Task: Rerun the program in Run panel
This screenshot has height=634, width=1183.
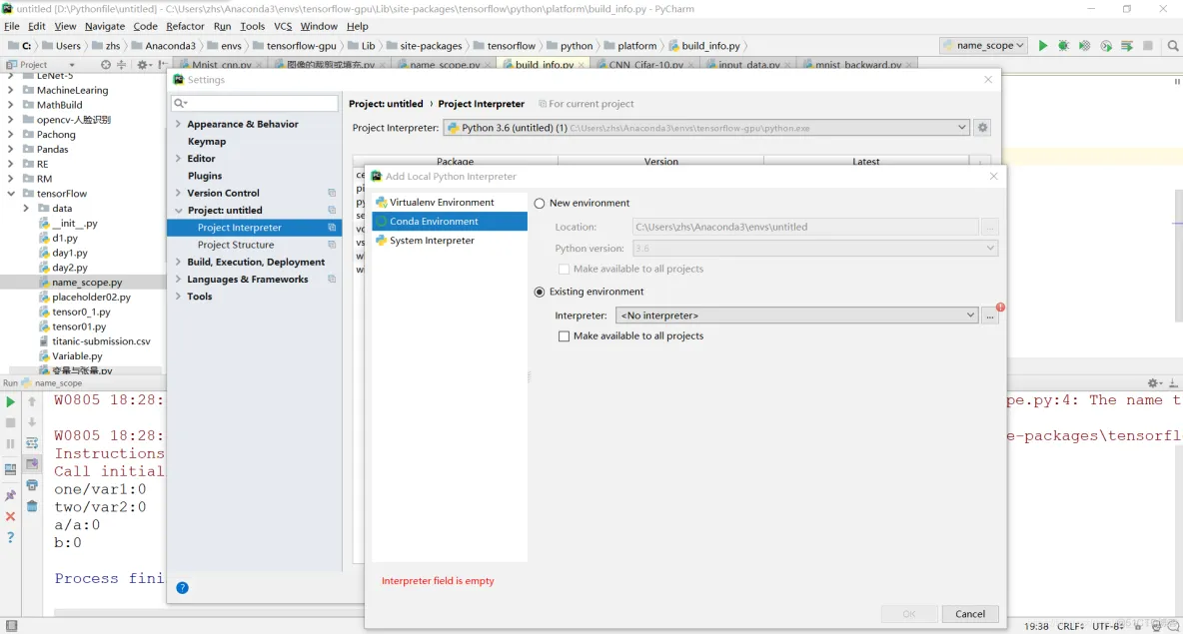Action: coord(11,402)
